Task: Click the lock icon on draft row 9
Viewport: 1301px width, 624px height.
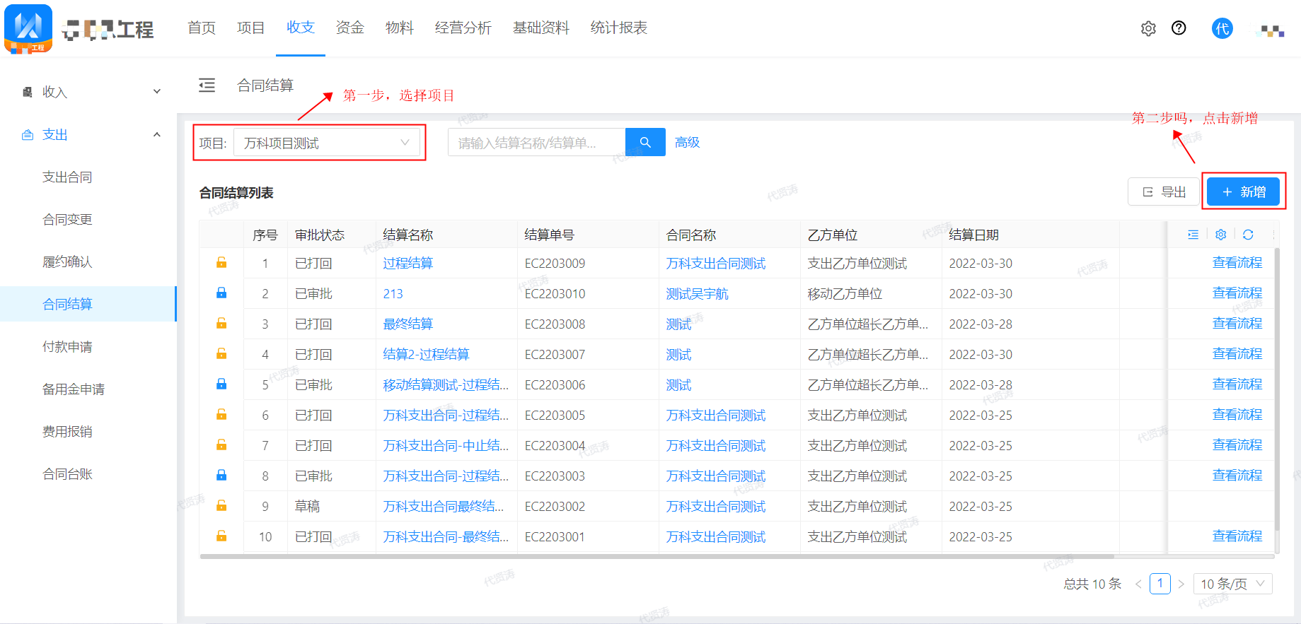Action: (221, 506)
